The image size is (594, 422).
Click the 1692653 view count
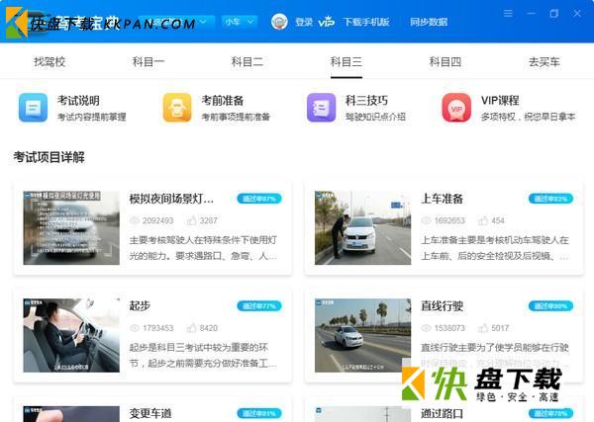pos(449,220)
